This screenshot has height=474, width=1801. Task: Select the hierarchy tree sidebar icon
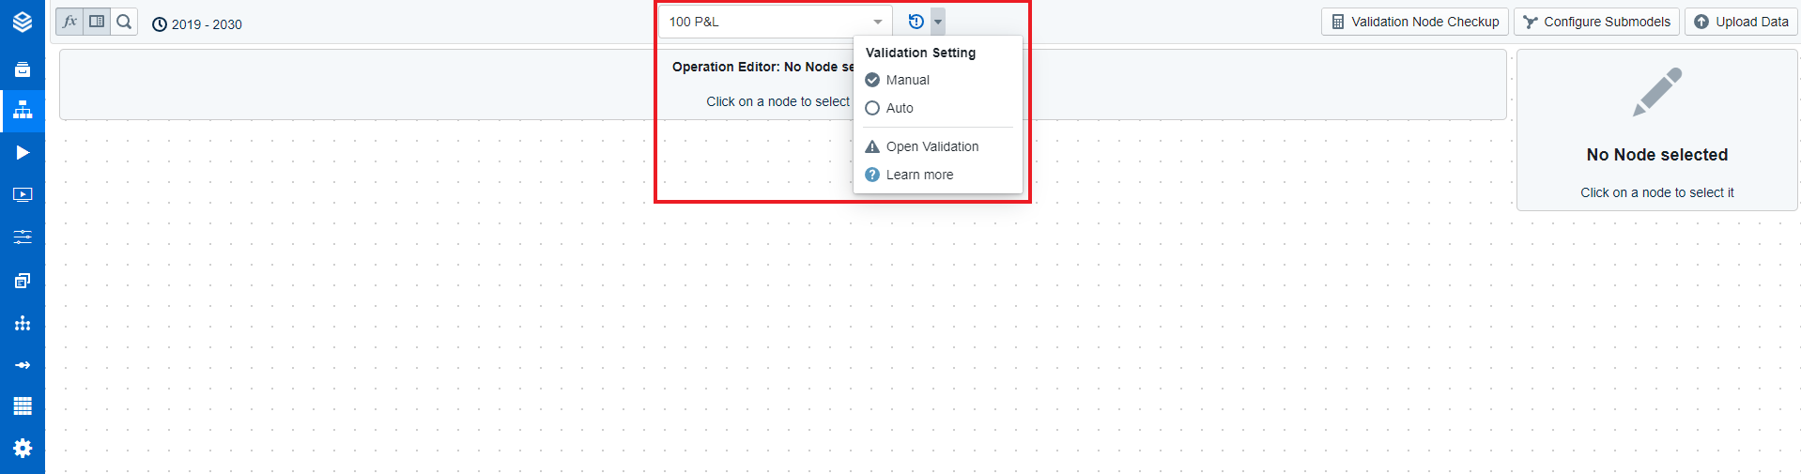pos(23,111)
